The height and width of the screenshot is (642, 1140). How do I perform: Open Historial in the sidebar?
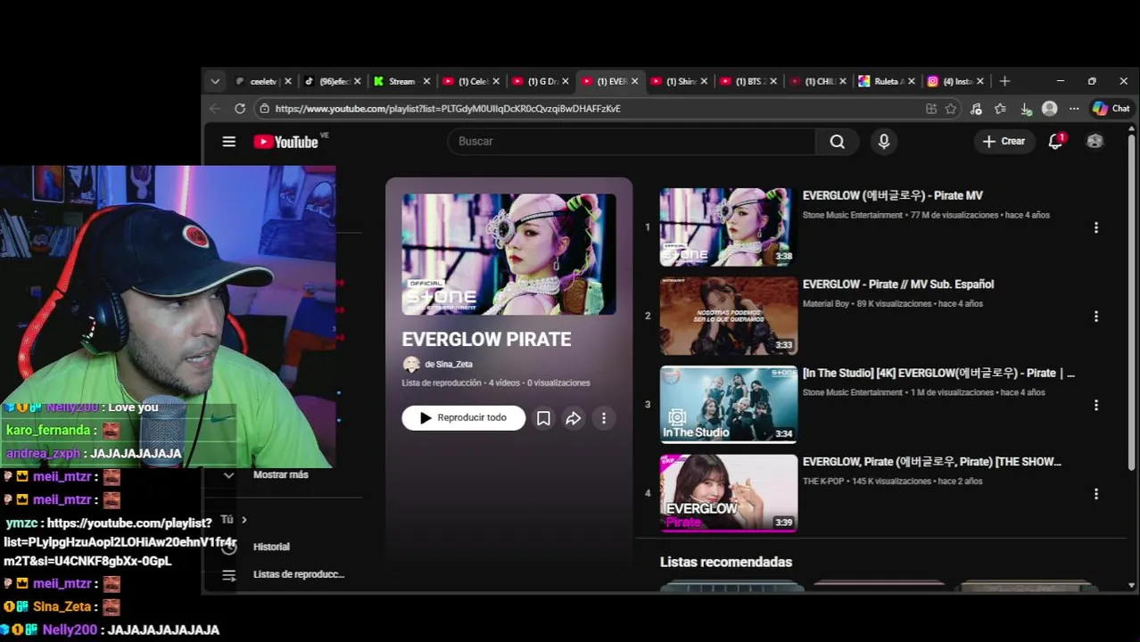click(271, 547)
